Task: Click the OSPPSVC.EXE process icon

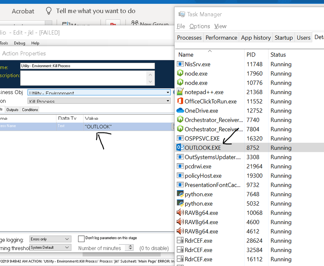Action: [x=180, y=138]
